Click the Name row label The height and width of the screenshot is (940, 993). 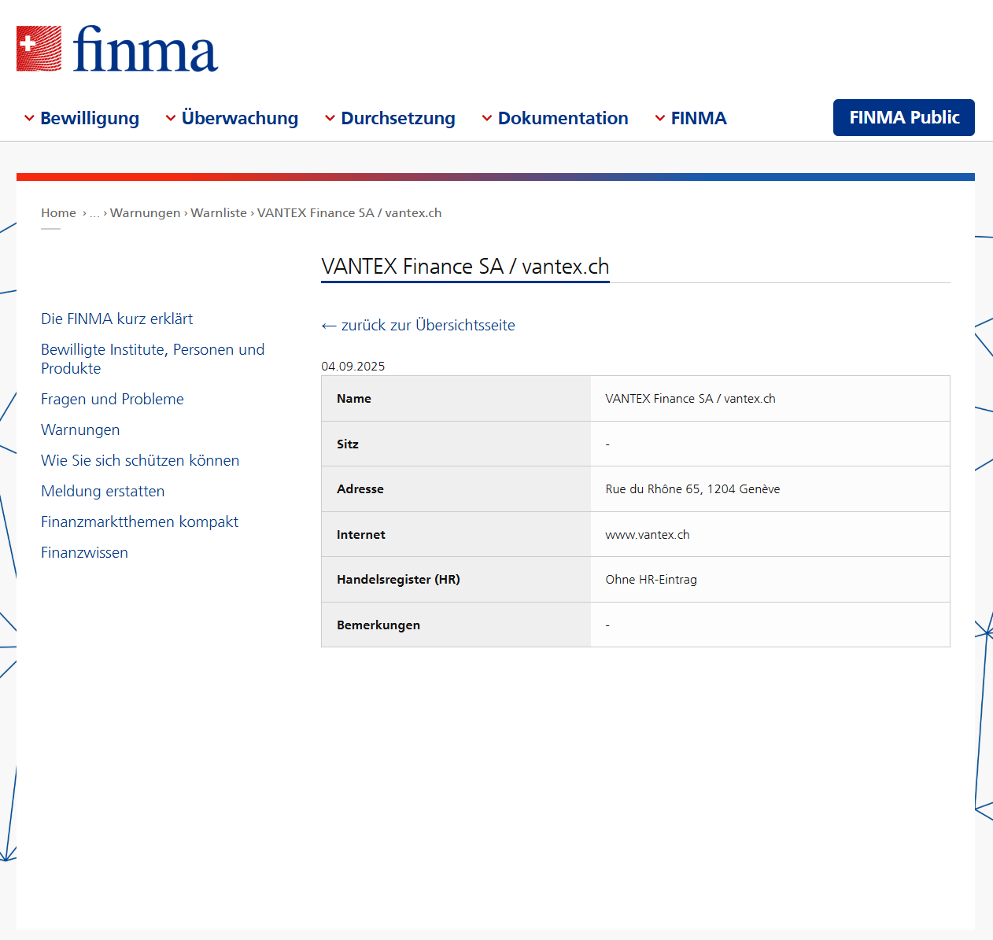point(354,399)
